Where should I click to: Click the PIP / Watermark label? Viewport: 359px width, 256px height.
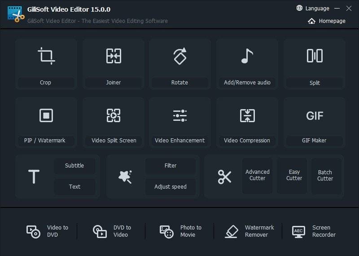tap(45, 140)
